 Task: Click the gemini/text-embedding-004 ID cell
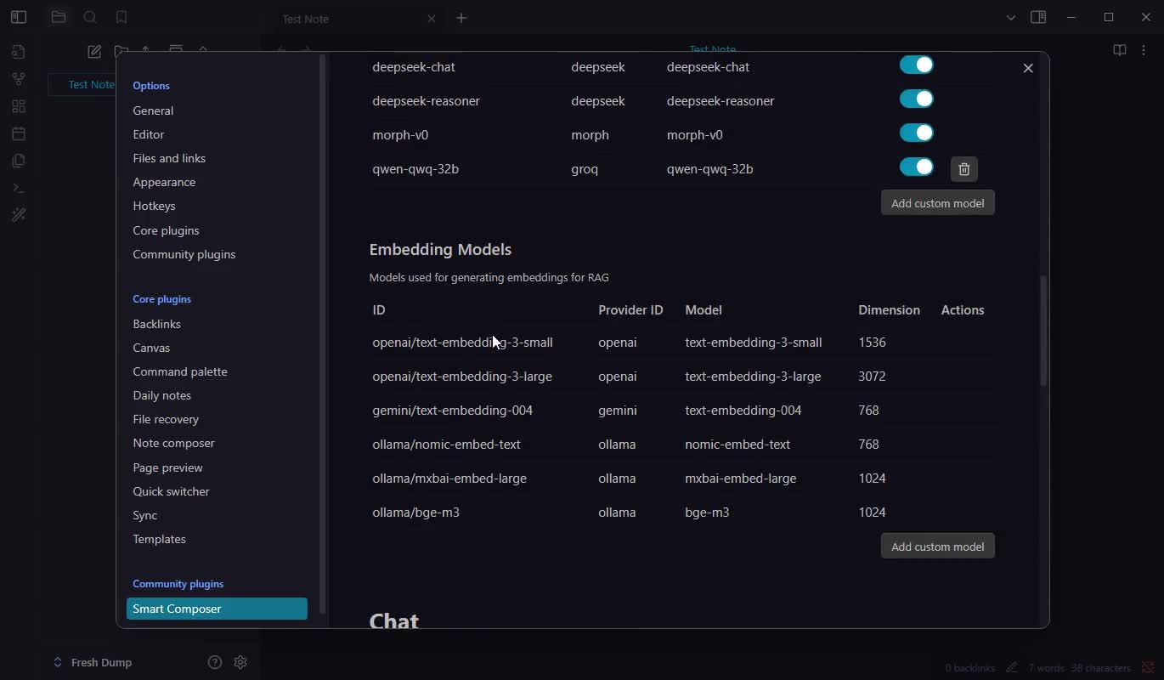(x=452, y=411)
